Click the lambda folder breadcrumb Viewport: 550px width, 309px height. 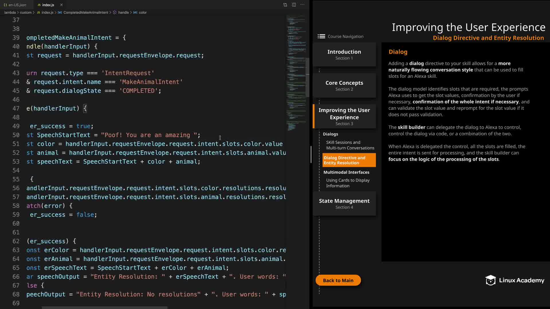pos(10,13)
